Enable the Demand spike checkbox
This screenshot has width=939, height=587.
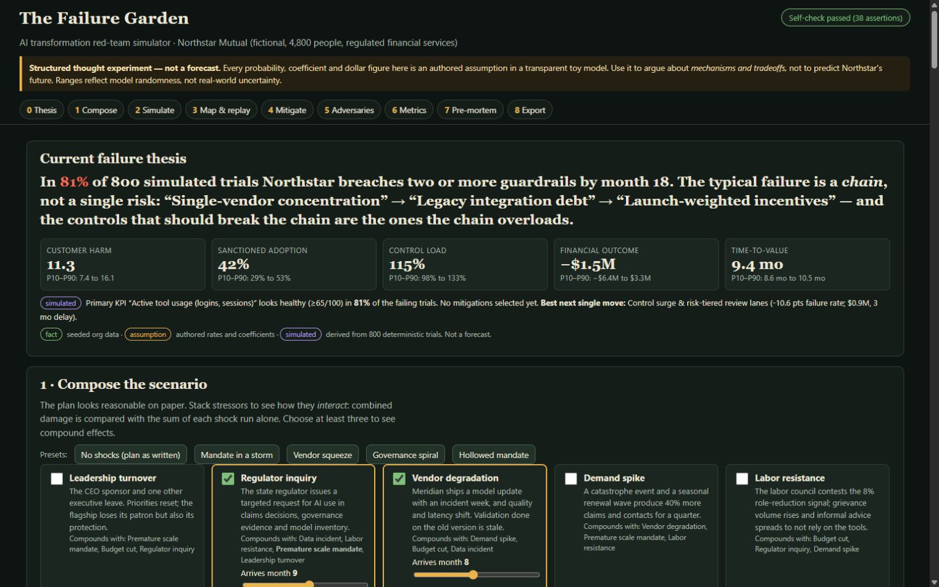[x=571, y=478]
